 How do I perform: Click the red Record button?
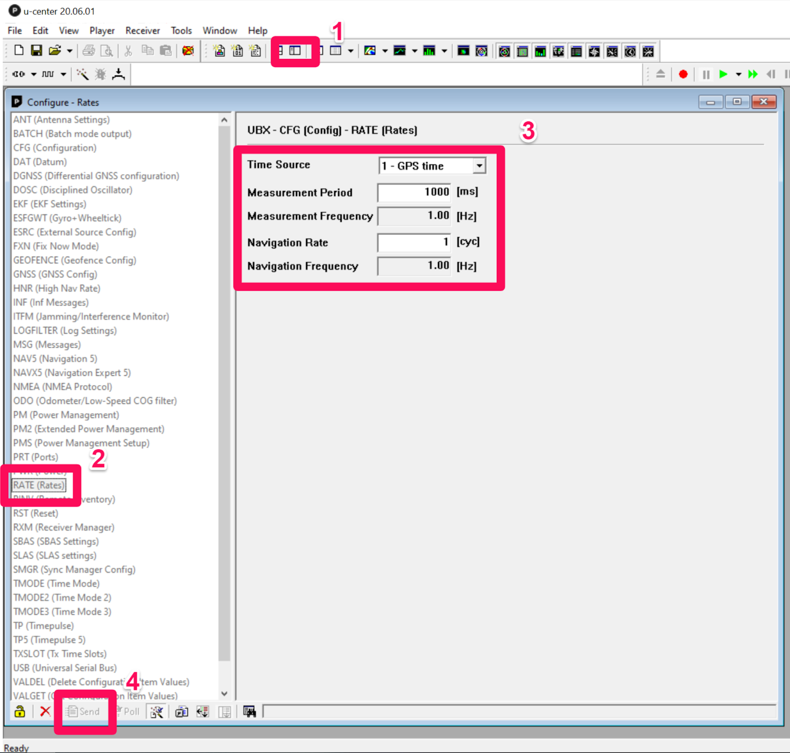pos(683,75)
